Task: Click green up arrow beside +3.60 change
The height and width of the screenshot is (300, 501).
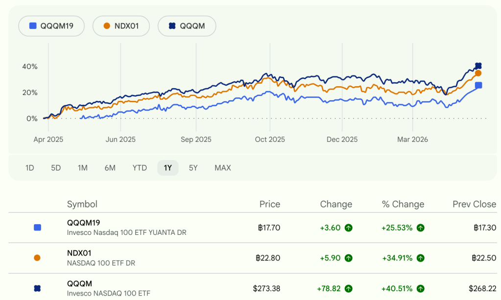Action: coord(348,228)
